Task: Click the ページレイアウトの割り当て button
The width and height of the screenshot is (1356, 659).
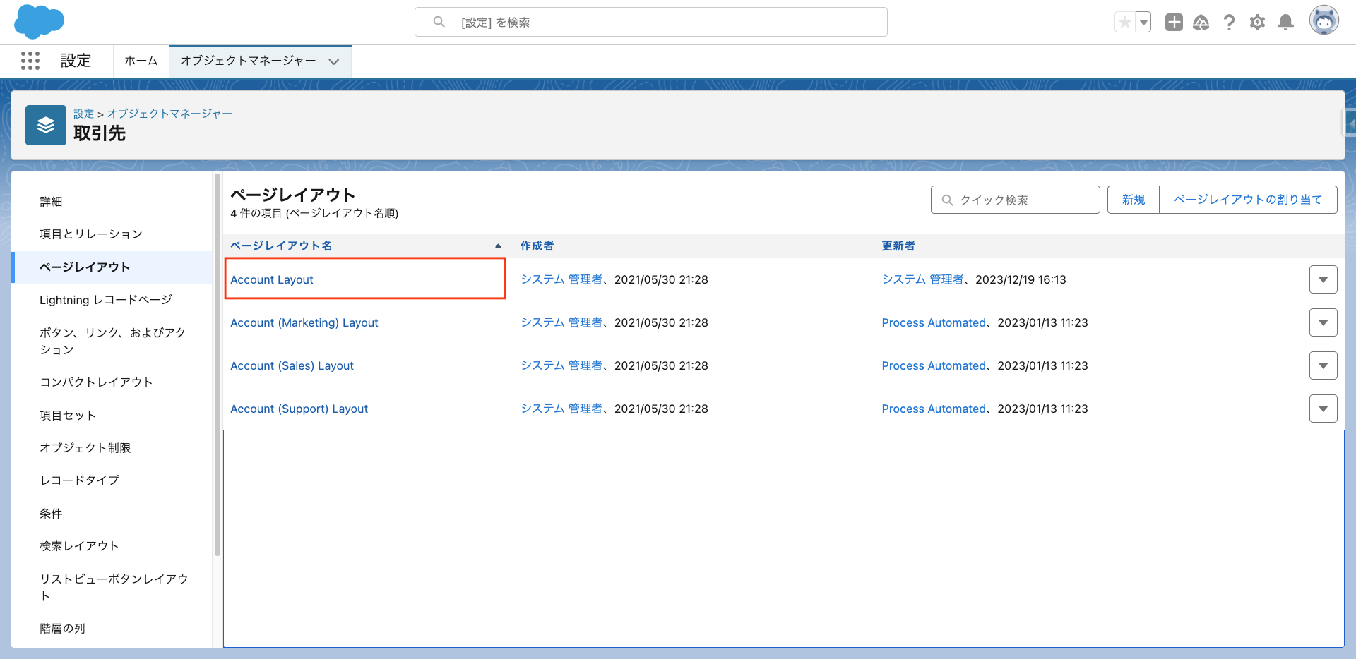Action: pos(1247,200)
